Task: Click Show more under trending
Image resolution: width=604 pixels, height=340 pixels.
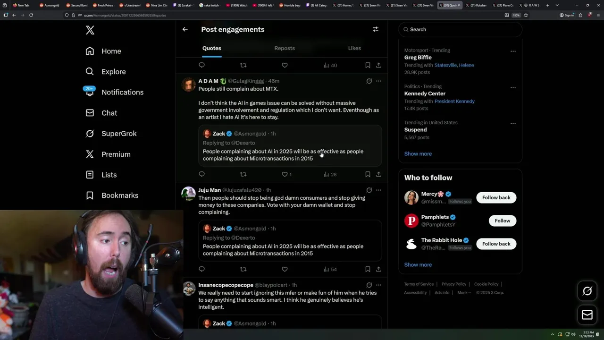Action: click(418, 153)
